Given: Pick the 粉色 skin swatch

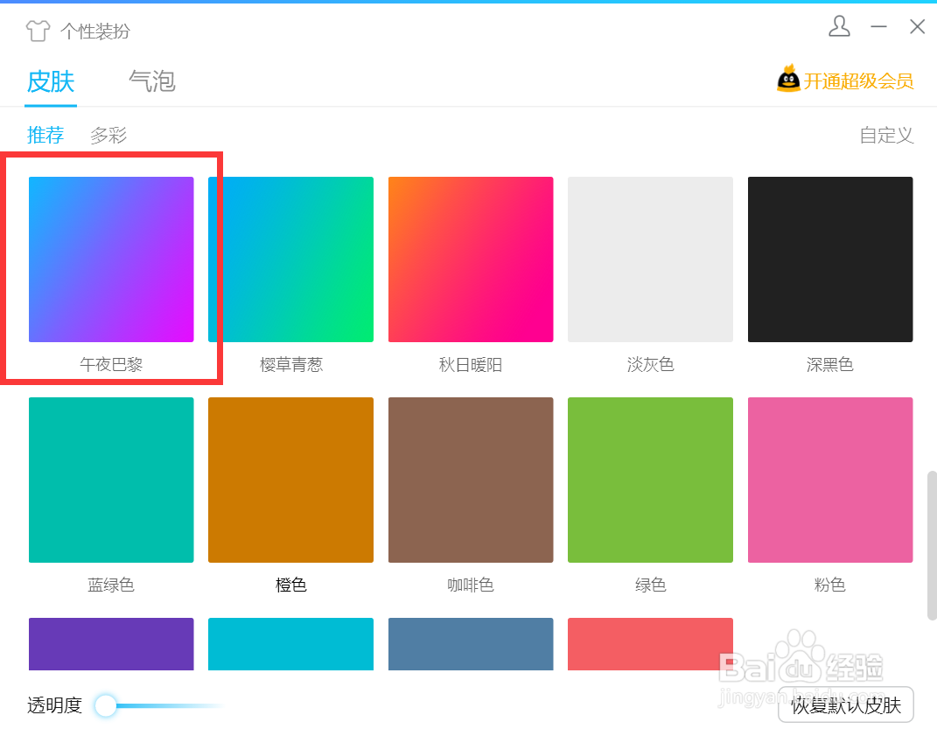Looking at the screenshot, I should 830,480.
